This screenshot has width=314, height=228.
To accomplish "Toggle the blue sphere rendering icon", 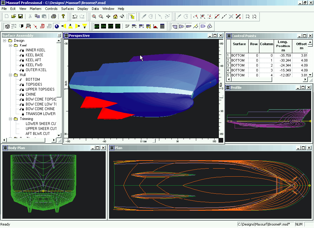I will (x=57, y=26).
